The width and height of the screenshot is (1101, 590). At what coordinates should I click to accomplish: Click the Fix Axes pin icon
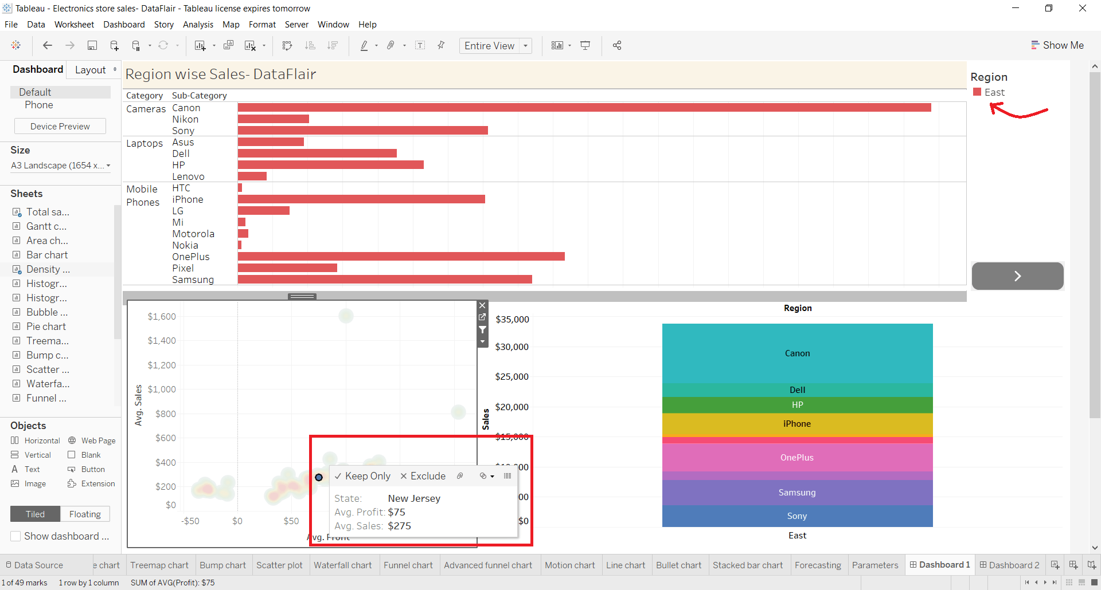click(x=441, y=45)
